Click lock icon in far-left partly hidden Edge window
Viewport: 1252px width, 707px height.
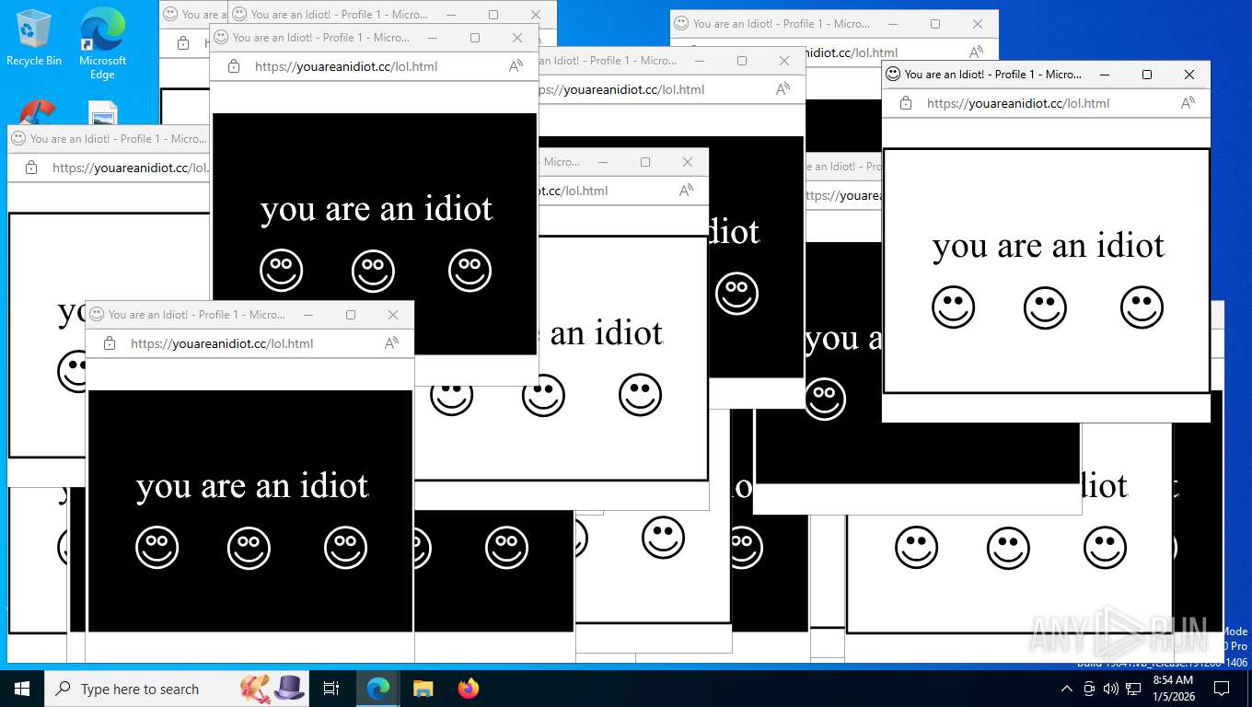(31, 168)
